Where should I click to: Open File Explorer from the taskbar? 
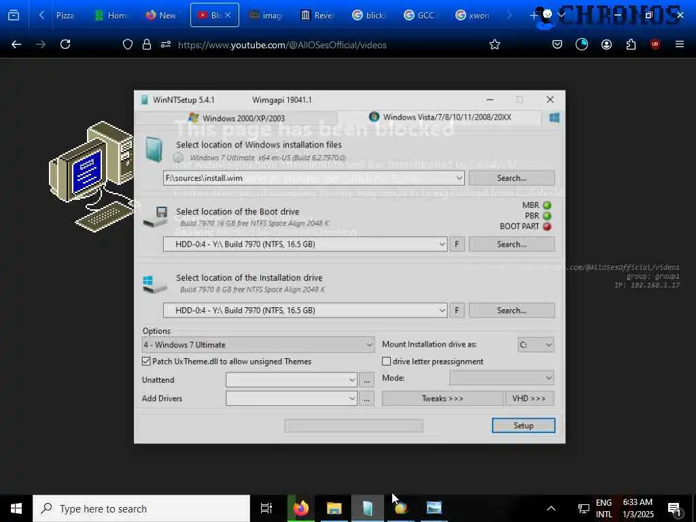tap(334, 508)
